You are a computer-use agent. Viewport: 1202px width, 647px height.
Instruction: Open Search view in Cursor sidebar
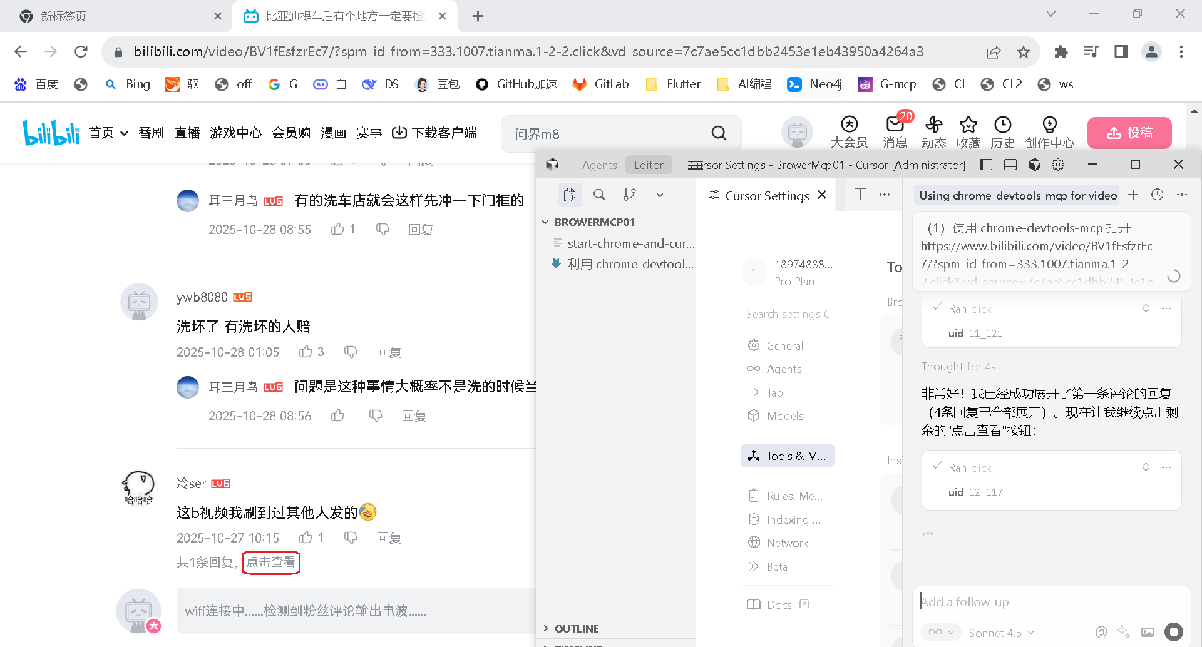click(x=599, y=195)
